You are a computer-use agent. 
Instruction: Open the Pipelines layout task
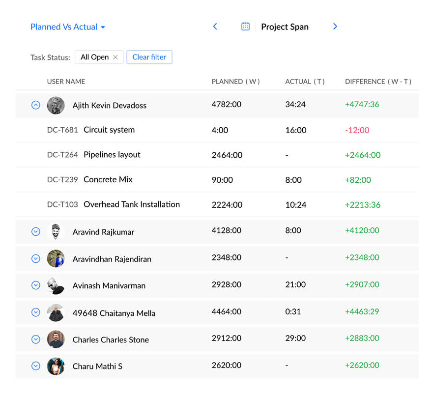112,155
